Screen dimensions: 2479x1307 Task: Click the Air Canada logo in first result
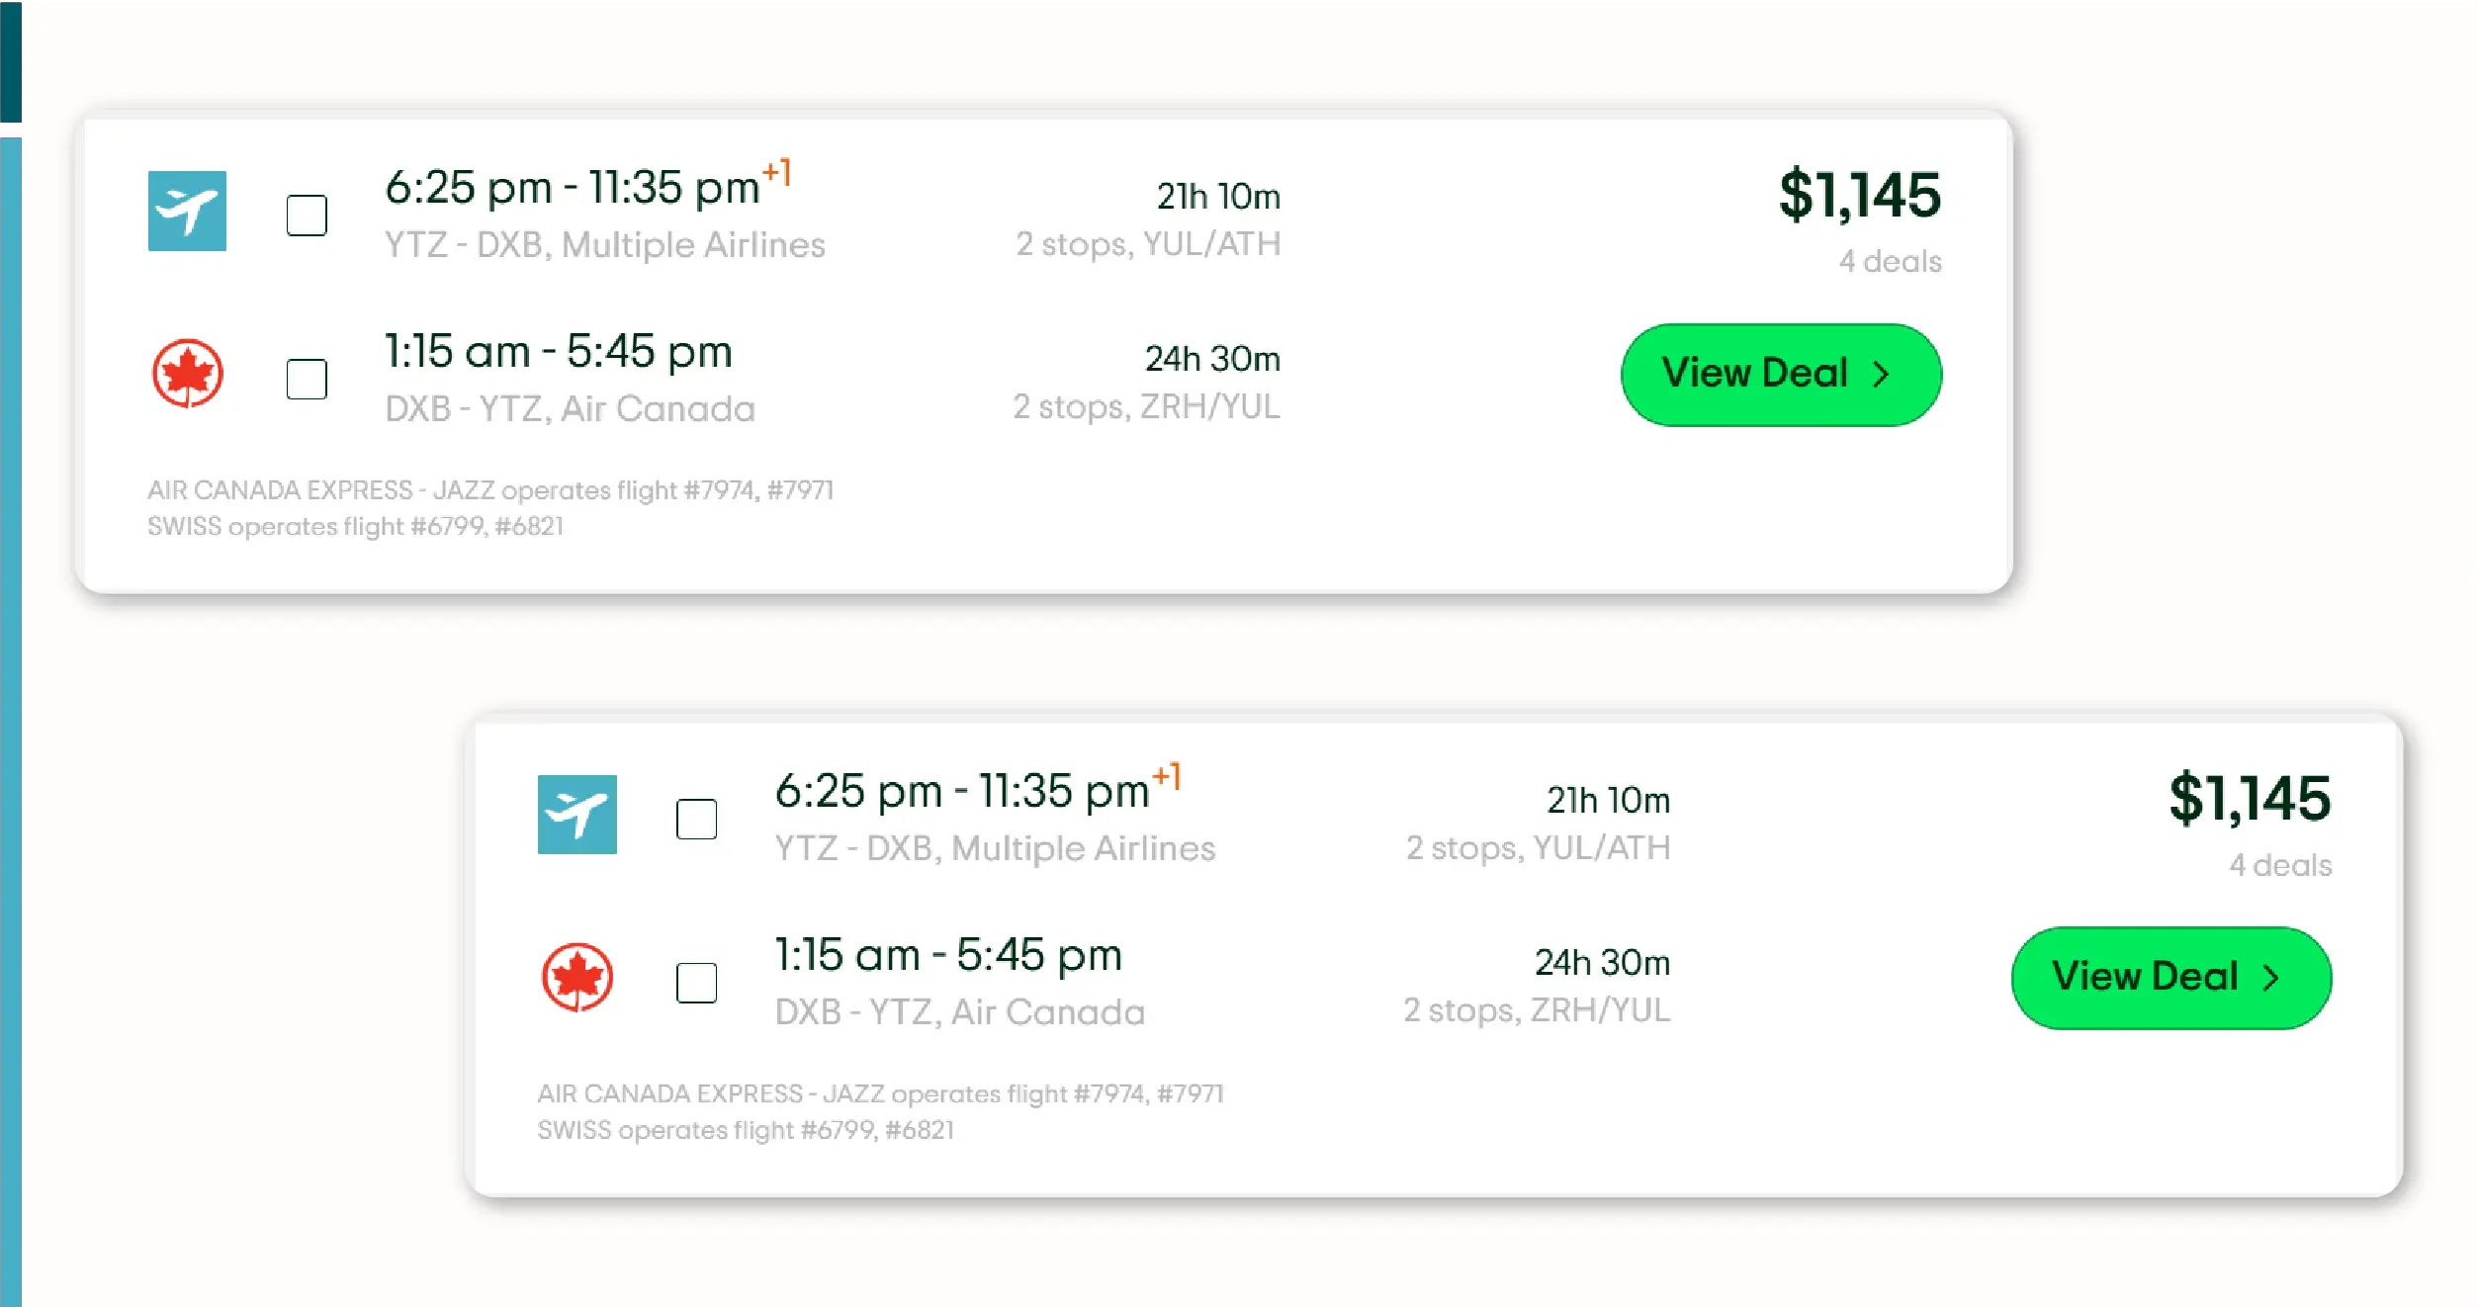pos(187,374)
